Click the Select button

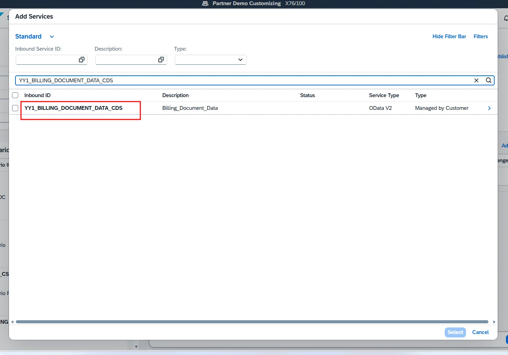pyautogui.click(x=455, y=332)
